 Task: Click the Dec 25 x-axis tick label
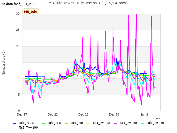coord(83,114)
